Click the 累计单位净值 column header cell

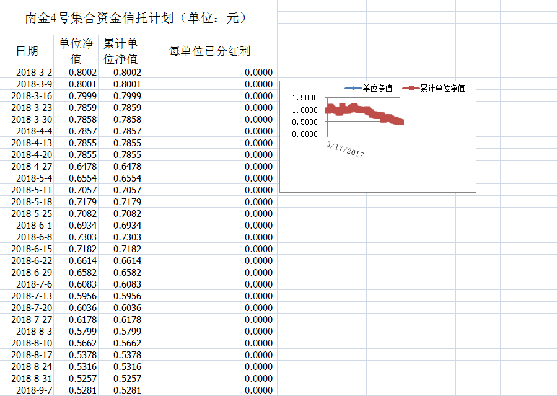[x=120, y=51]
